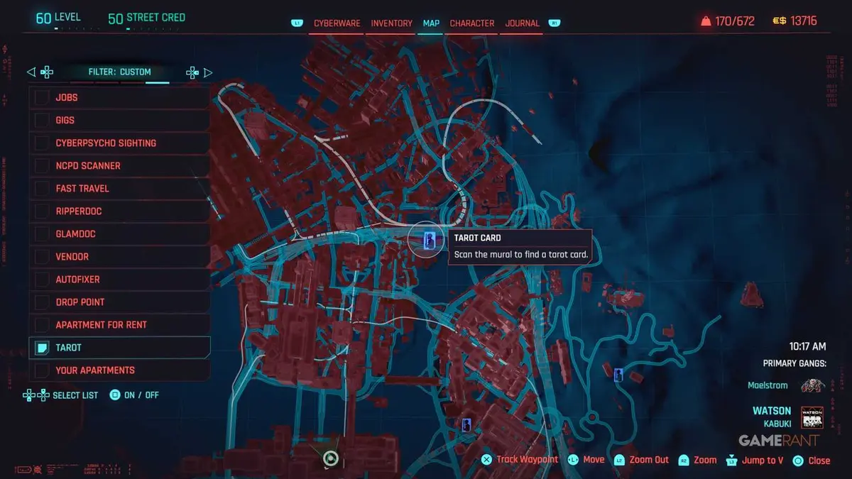Click the Close circle button icon
852x479 pixels.
pyautogui.click(x=798, y=460)
